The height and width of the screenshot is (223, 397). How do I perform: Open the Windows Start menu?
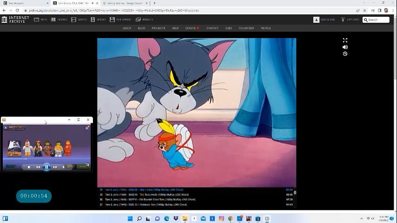click(130, 218)
